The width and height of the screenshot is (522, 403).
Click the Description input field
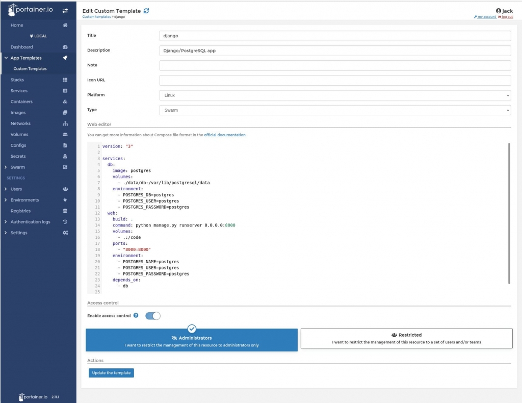(x=335, y=51)
